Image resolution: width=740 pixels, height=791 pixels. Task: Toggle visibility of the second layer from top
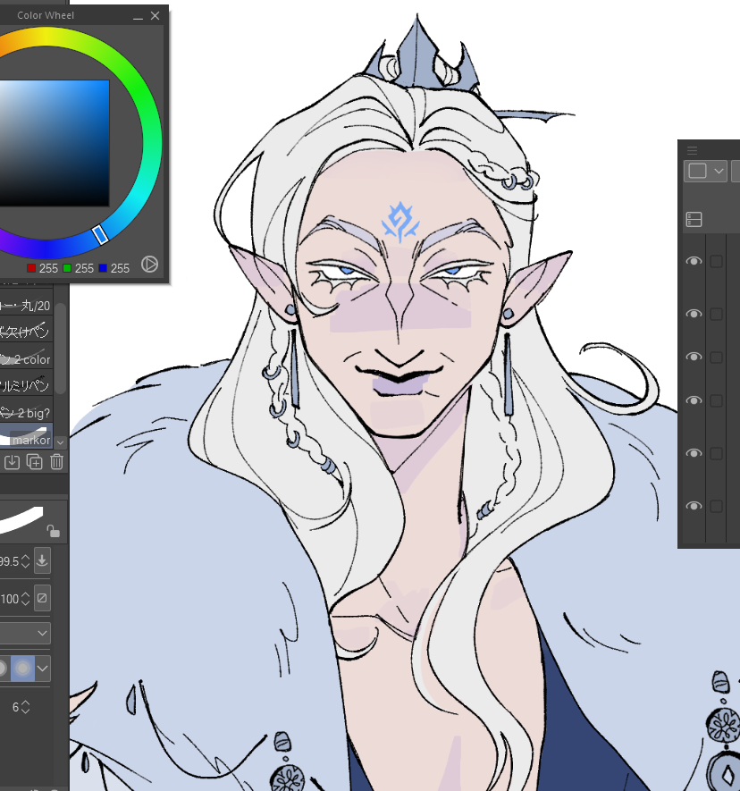tap(694, 314)
